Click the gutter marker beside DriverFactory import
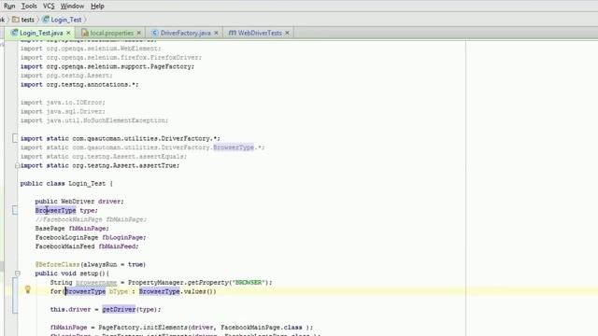 (15, 138)
